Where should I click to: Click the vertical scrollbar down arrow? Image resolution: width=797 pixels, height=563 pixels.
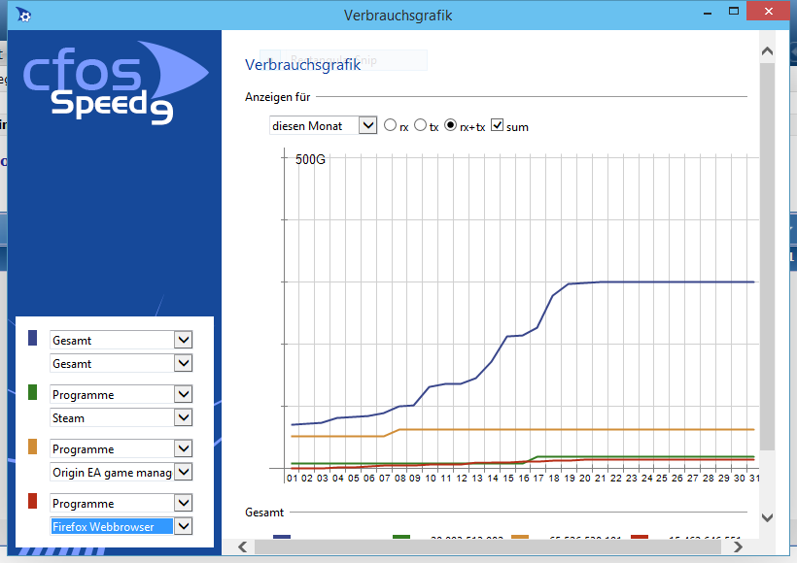click(x=768, y=517)
